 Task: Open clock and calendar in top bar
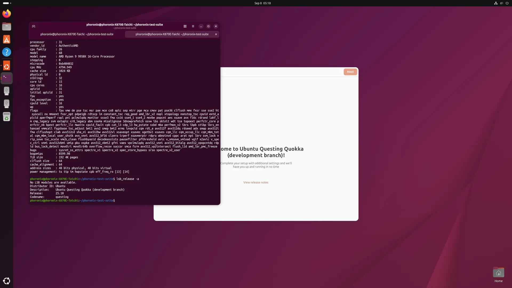pos(262,3)
